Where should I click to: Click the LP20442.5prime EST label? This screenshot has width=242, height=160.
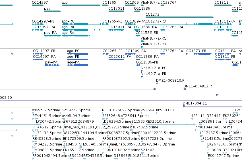50,122
